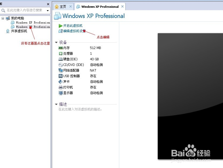
Task: Select the CD/DVD (IDE) disc icon
Action: tap(61, 65)
